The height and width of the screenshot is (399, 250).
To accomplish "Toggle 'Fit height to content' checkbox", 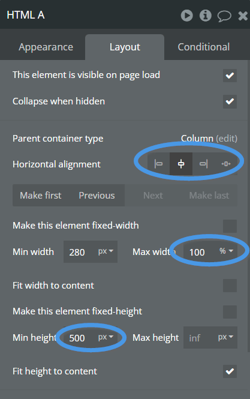I will pos(230,371).
